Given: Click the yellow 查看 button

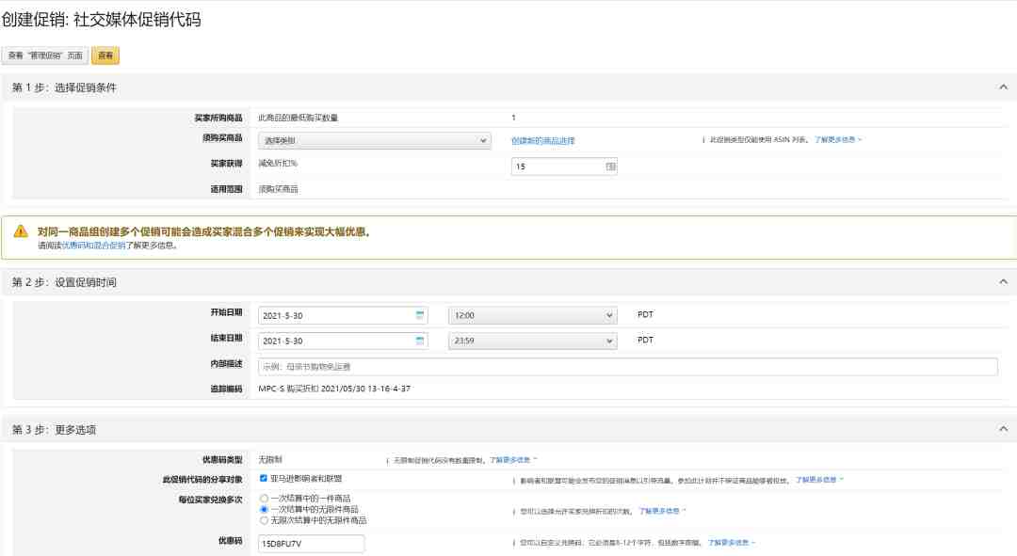Looking at the screenshot, I should 105,56.
